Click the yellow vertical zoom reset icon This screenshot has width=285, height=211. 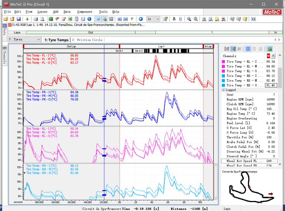click(245, 19)
